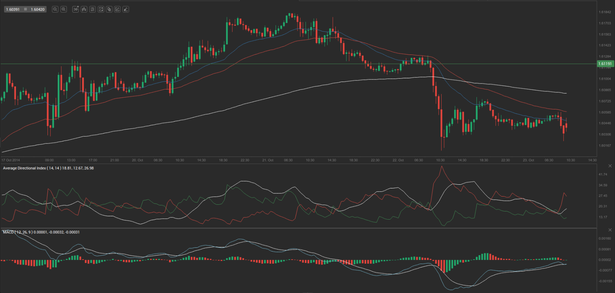
Task: Click the ask price 1.60420
Action: [38, 9]
